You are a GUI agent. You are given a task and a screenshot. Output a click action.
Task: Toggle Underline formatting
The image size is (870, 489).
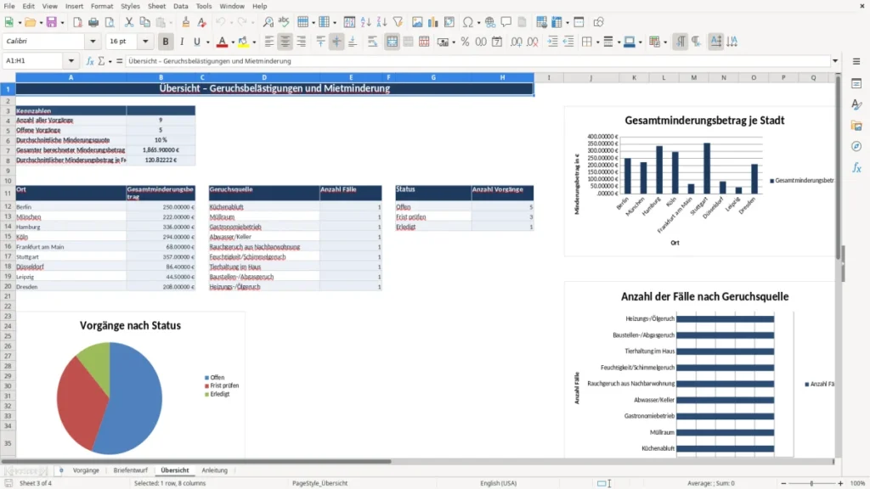coord(196,42)
